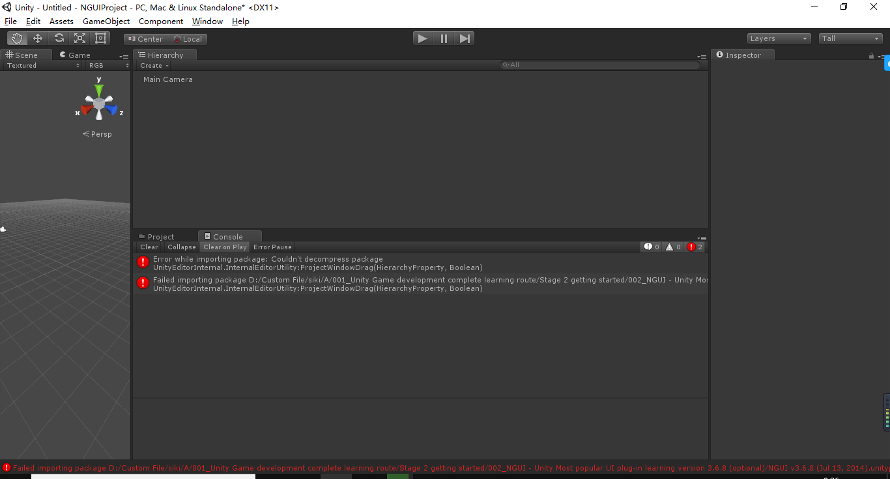Toggle warning message filter in Console
This screenshot has height=479, width=890.
[674, 247]
